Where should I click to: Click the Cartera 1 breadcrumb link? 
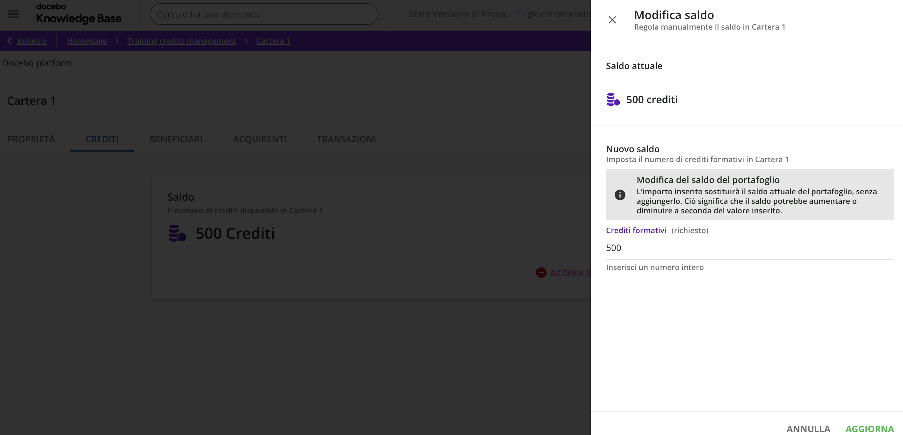point(273,41)
